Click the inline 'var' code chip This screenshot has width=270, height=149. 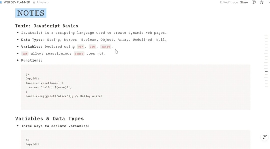(81, 47)
